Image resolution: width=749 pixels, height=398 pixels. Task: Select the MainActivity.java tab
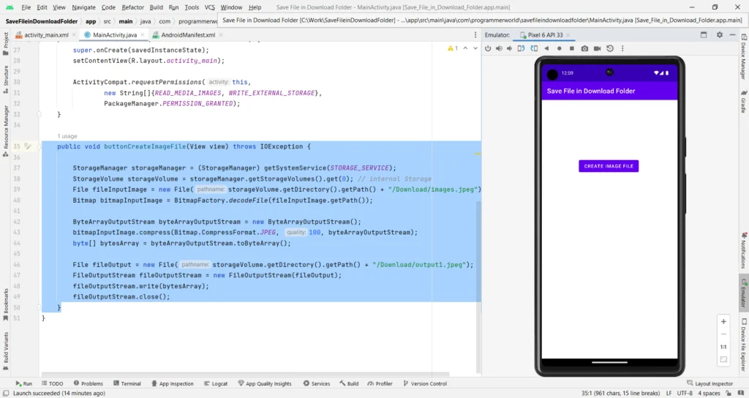(x=115, y=35)
